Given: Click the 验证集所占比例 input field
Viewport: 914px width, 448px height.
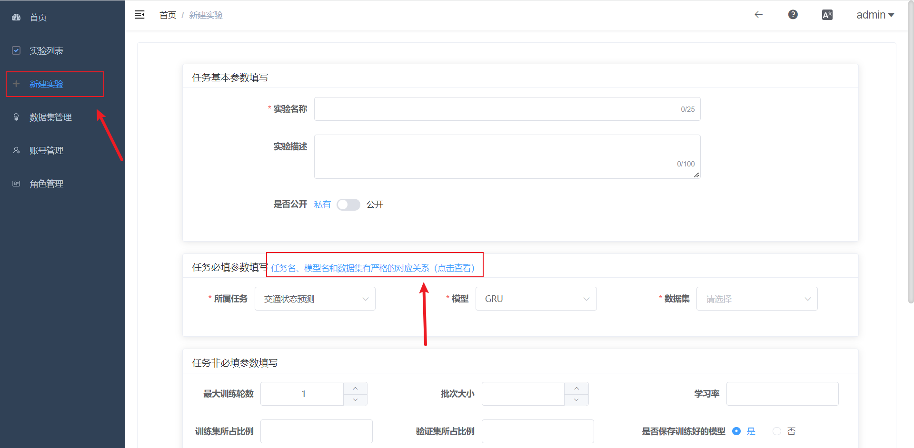Looking at the screenshot, I should (538, 431).
